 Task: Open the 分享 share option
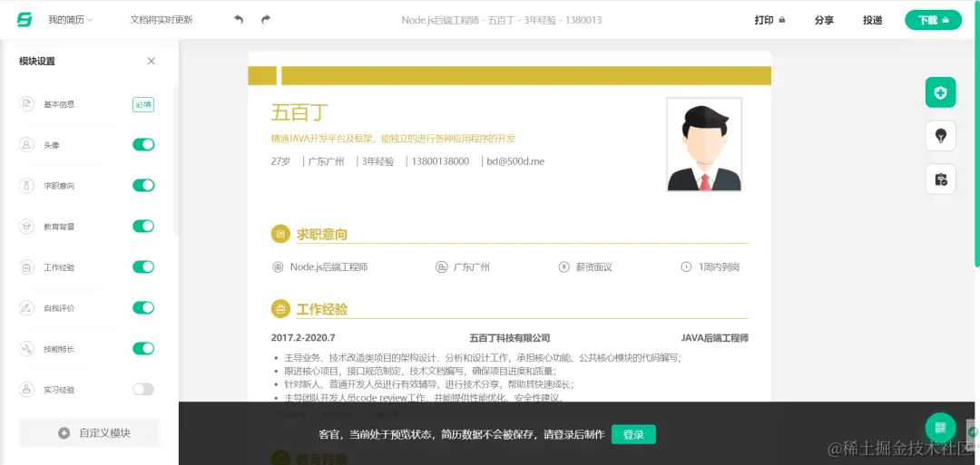point(824,20)
